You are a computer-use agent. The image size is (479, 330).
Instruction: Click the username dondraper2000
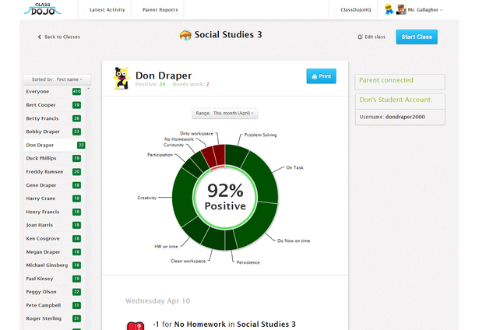pos(405,117)
